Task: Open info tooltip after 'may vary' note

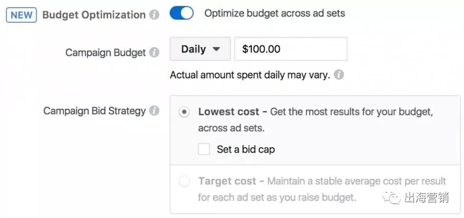Action: point(338,74)
